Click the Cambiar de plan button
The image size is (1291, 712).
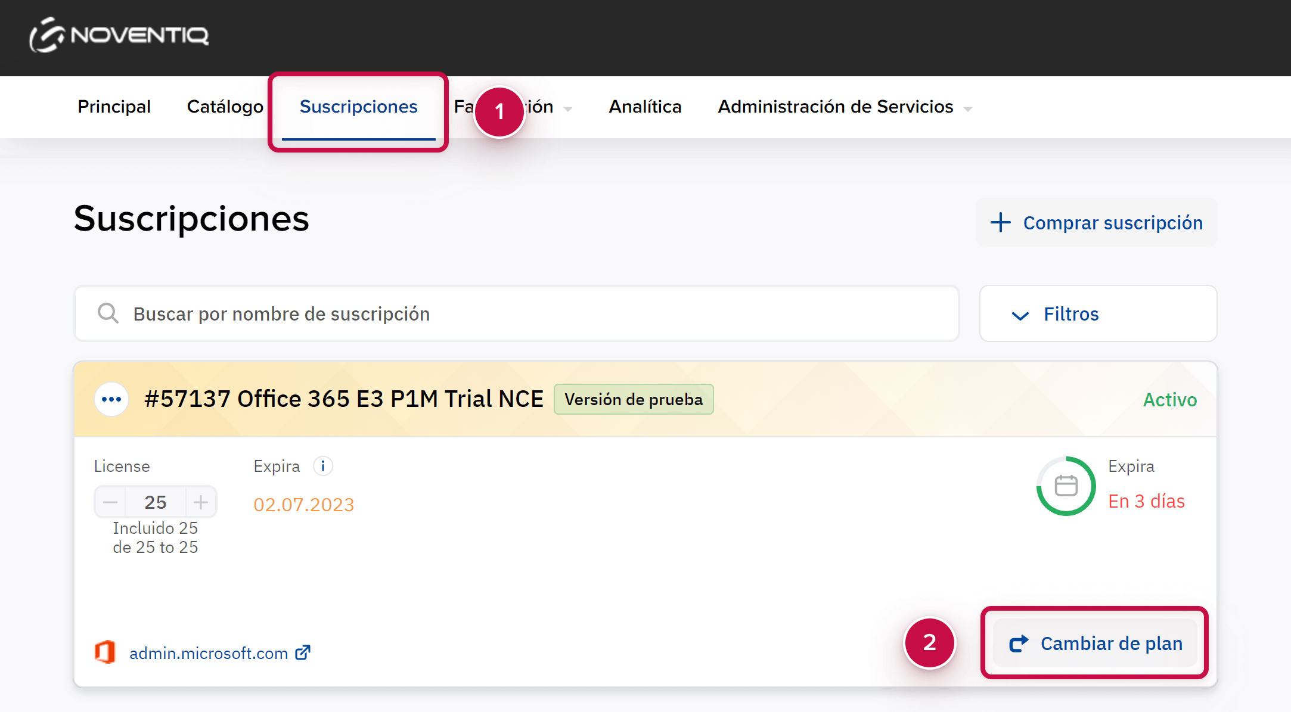point(1095,643)
